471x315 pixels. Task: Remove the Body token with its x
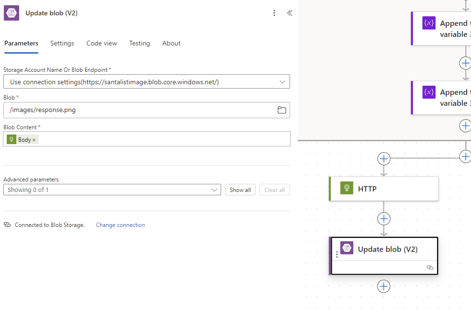coord(34,139)
